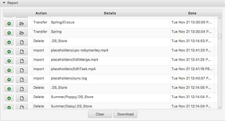Click the scroll down arrow of the table
The image size is (225, 121).
tap(220, 107)
